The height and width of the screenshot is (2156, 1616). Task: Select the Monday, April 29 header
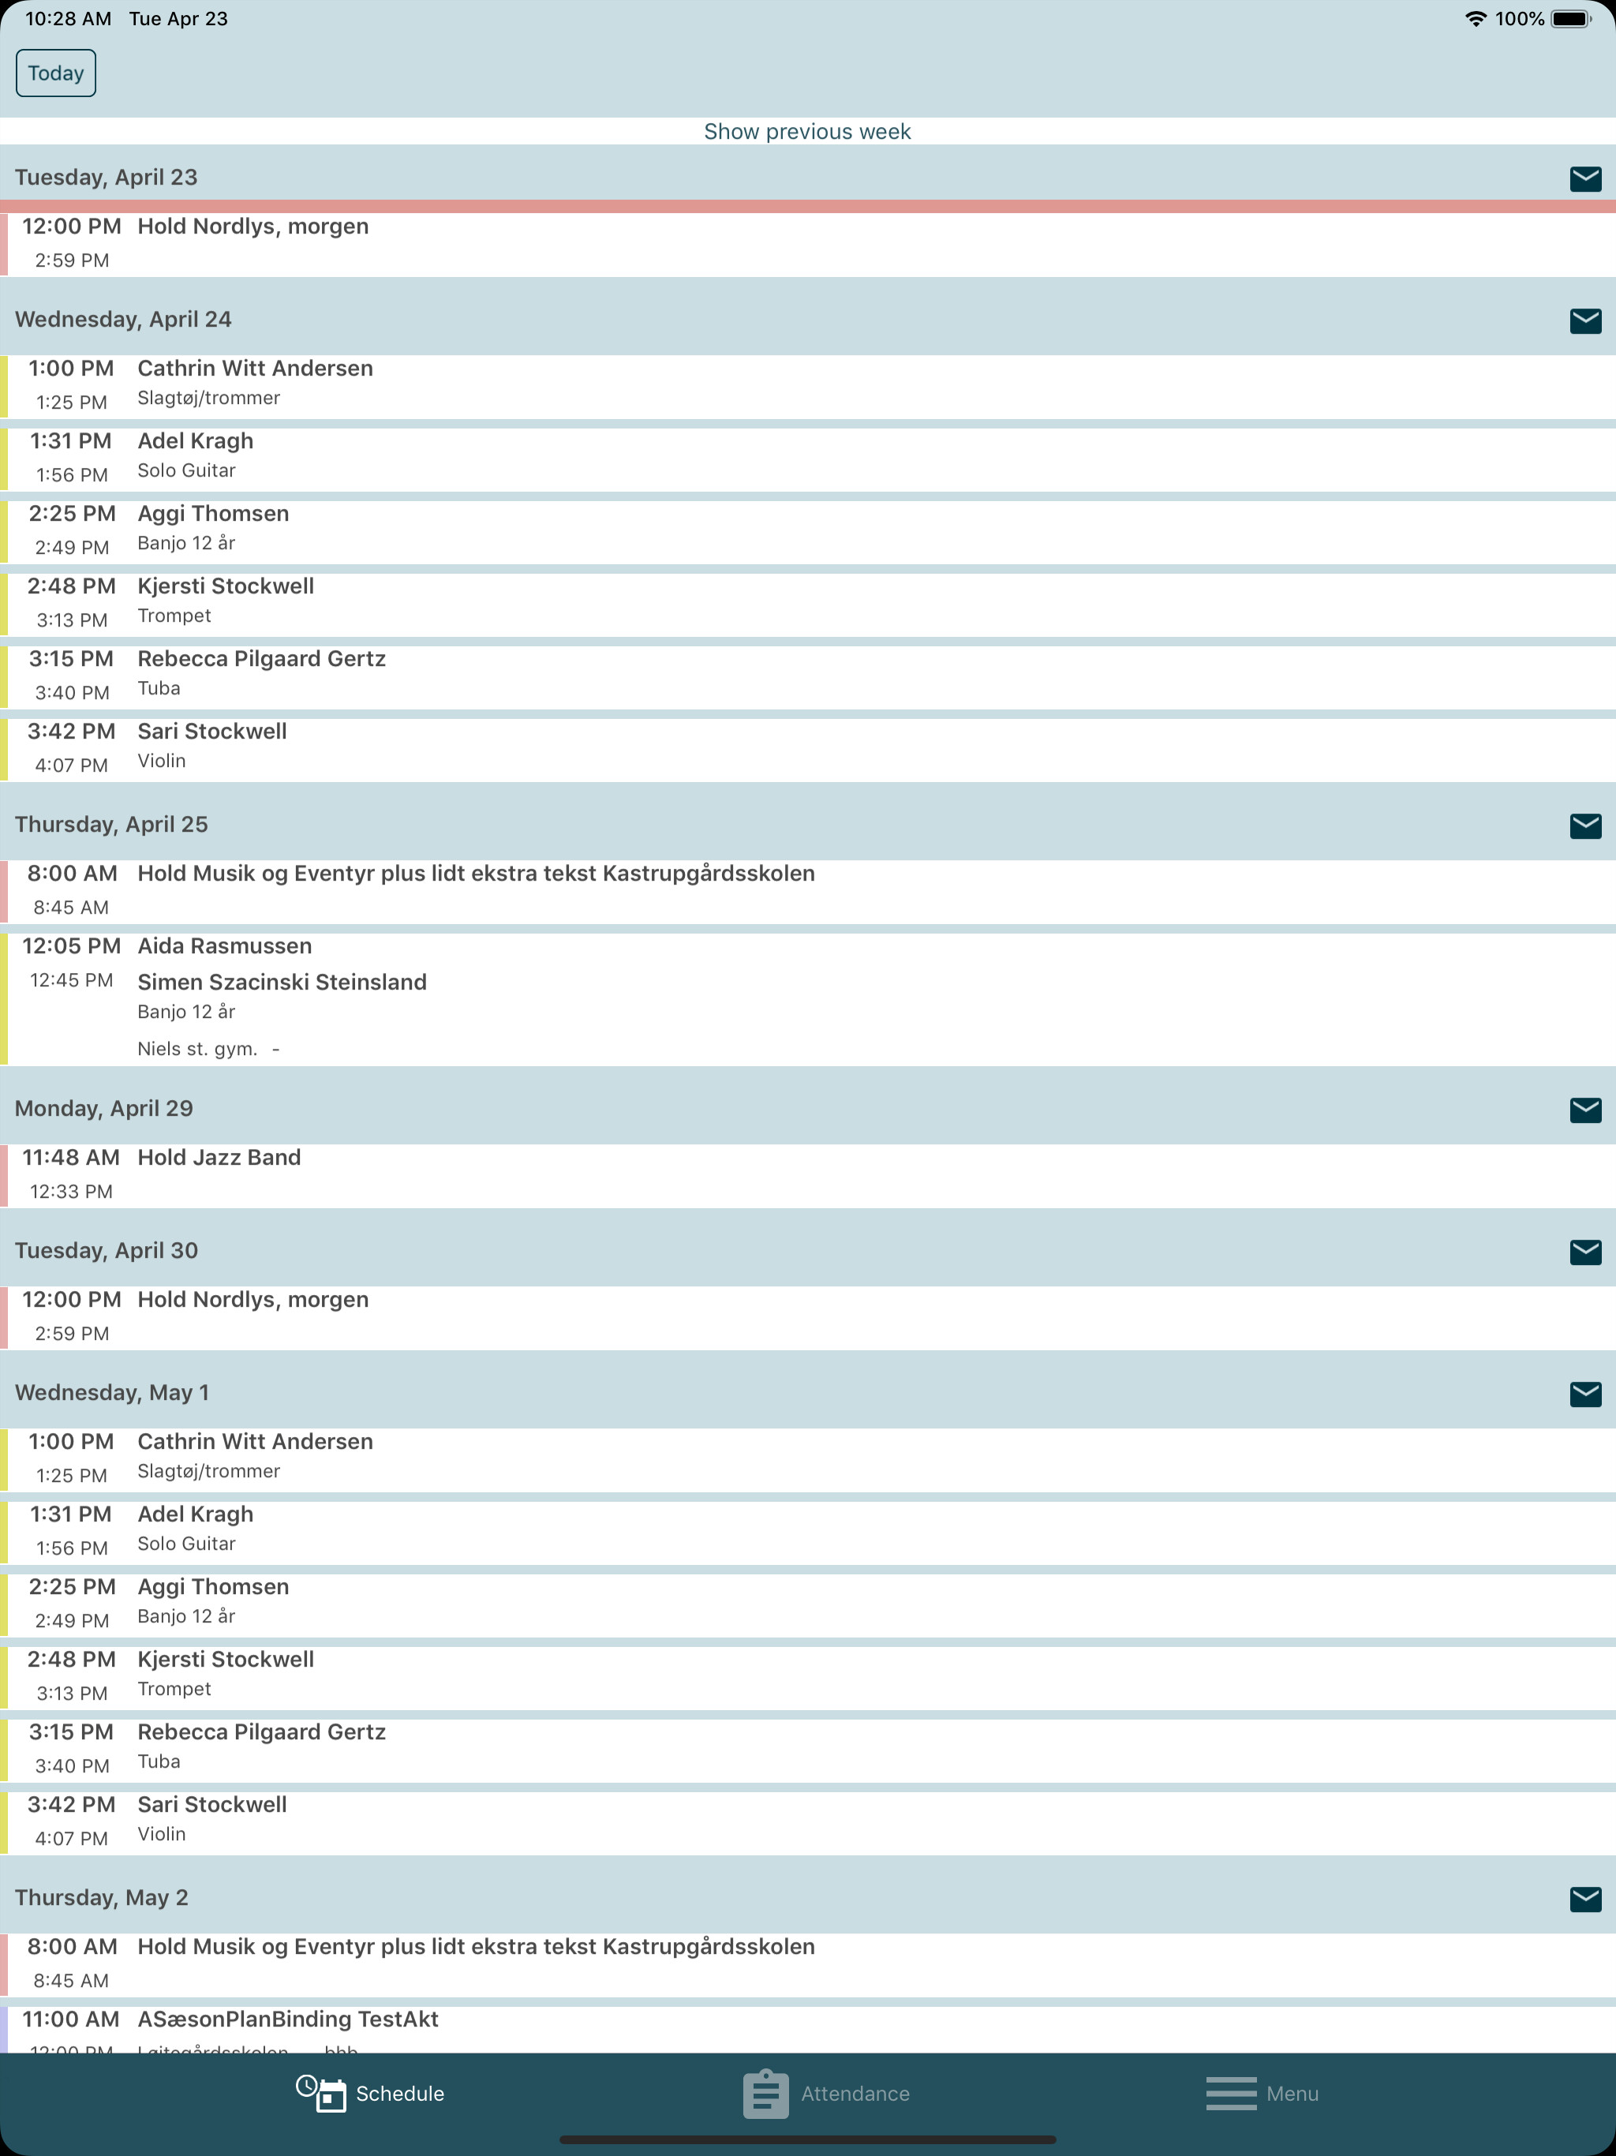[x=103, y=1108]
